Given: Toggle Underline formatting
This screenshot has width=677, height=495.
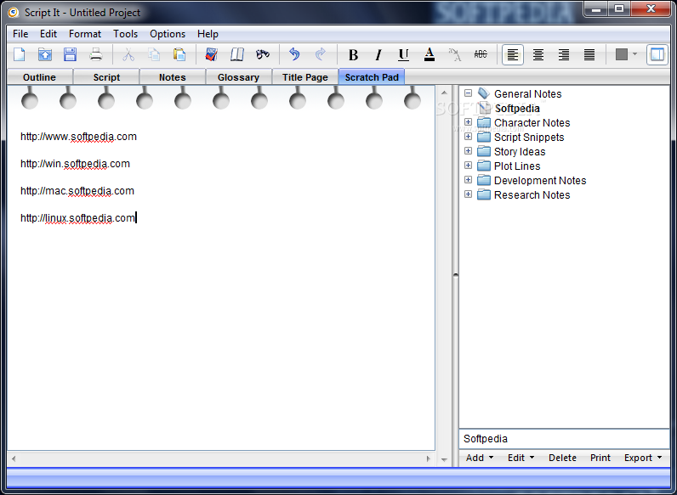Looking at the screenshot, I should point(404,54).
